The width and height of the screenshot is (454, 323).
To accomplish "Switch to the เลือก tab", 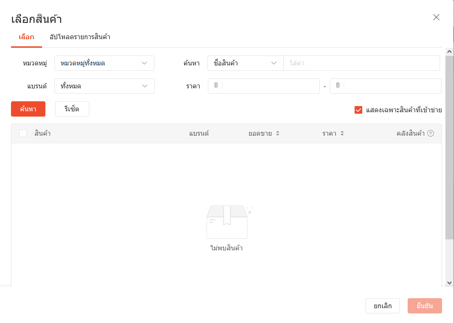I will (x=26, y=37).
